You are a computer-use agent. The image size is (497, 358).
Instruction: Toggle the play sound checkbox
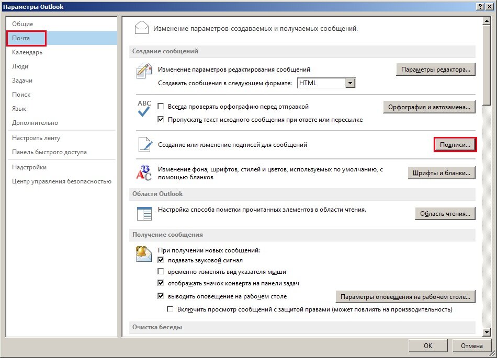tap(161, 260)
